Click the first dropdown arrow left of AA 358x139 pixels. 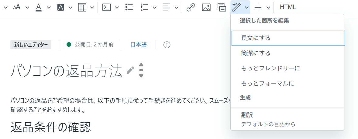click(x=6, y=7)
